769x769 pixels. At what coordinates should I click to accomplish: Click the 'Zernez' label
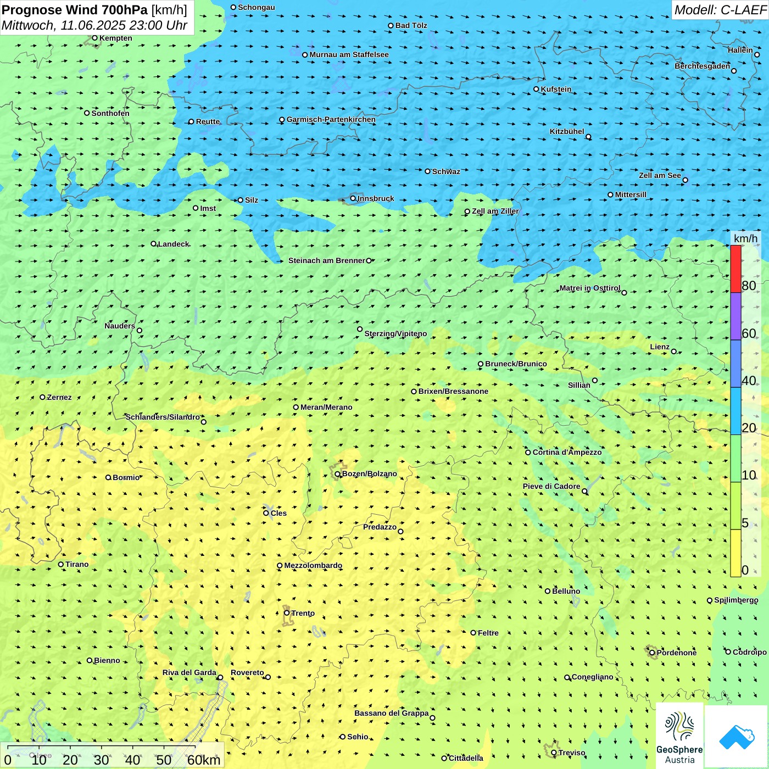[59, 397]
